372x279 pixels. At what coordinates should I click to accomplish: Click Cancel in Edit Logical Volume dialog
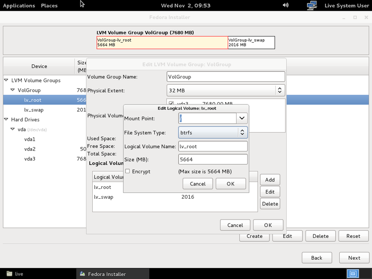point(197,183)
